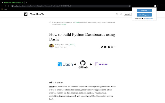Open more options ellipsis on article
This screenshot has height=103, width=165.
[115, 47]
